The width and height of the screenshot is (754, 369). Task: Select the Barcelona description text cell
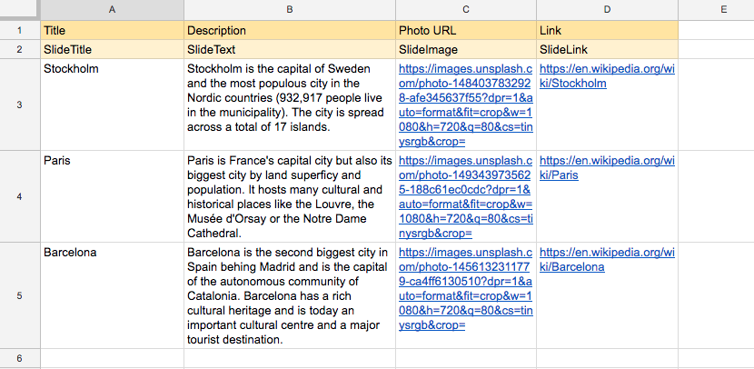[x=289, y=295]
